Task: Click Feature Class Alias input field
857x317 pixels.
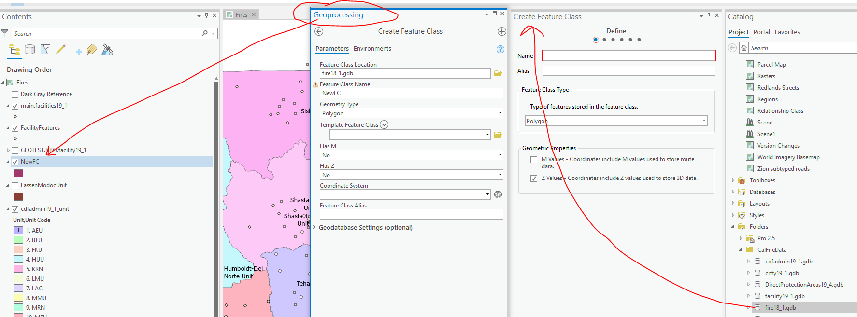Action: click(x=411, y=214)
